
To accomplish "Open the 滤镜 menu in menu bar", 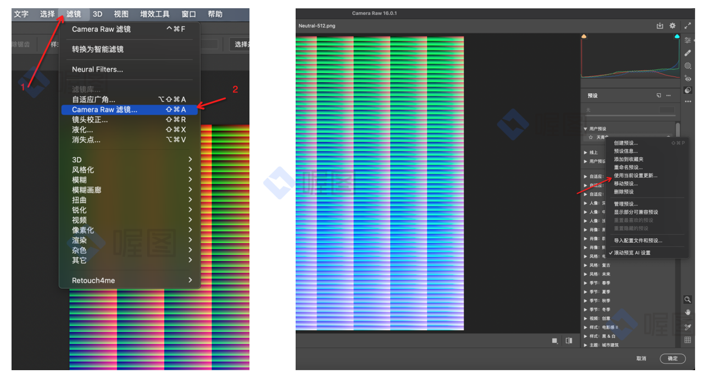I will tap(74, 14).
